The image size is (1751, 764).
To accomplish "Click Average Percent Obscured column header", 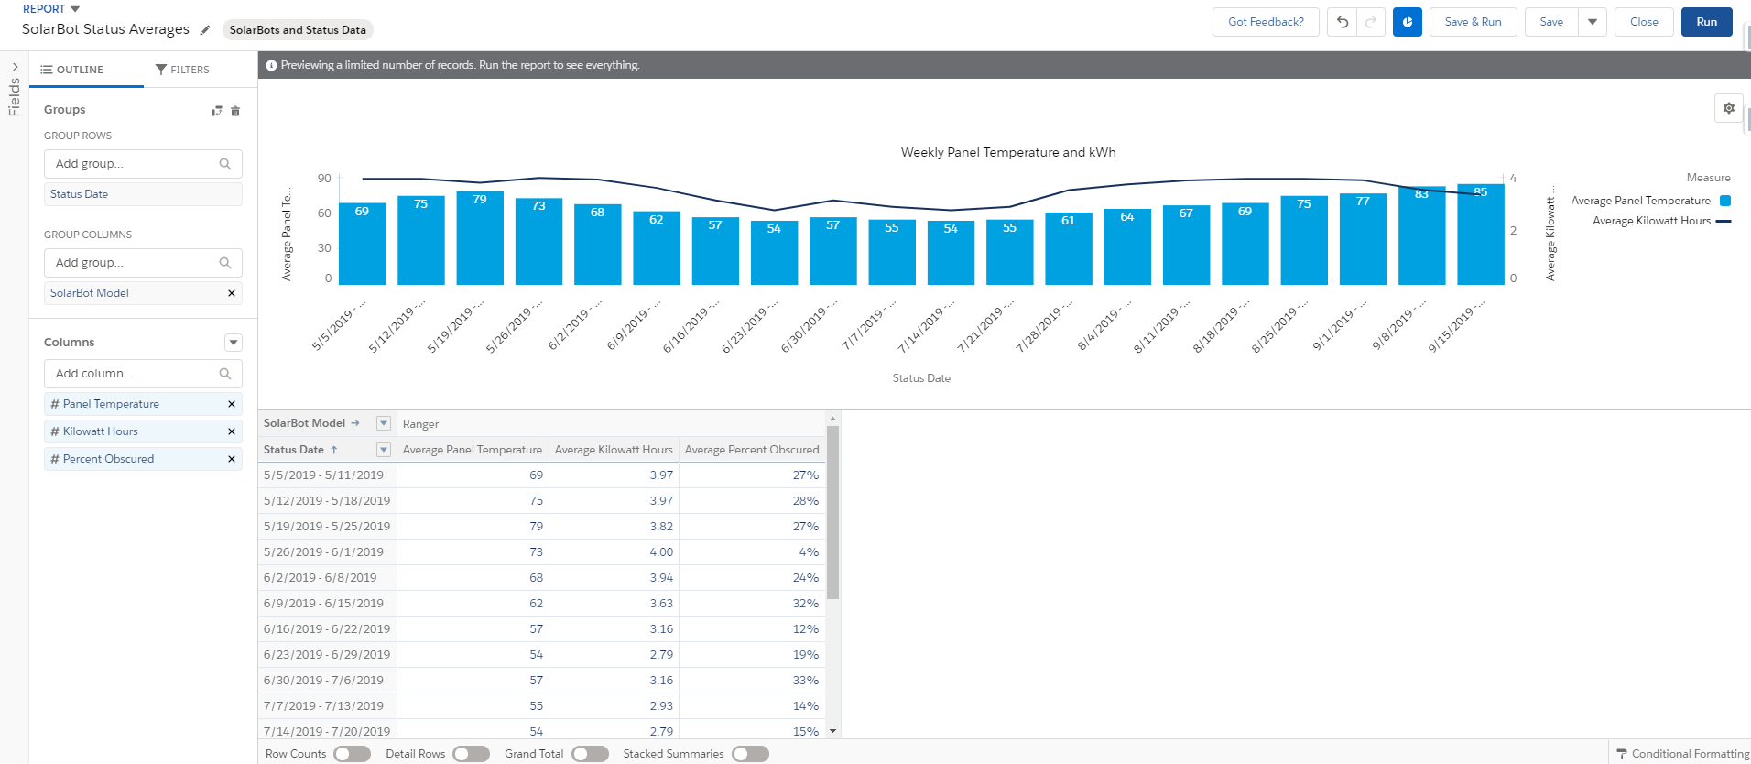I will (752, 450).
